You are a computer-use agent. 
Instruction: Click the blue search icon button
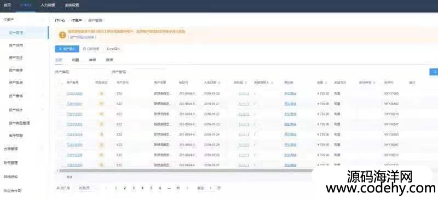[x=434, y=72]
